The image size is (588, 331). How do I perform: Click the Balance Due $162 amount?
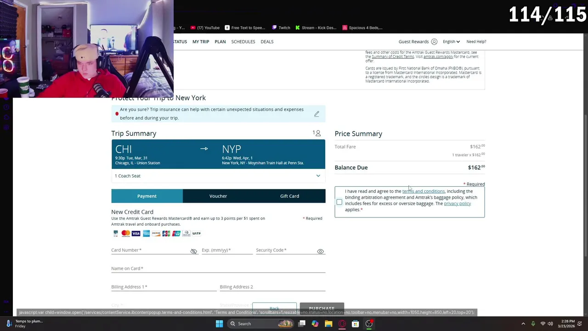pos(476,167)
